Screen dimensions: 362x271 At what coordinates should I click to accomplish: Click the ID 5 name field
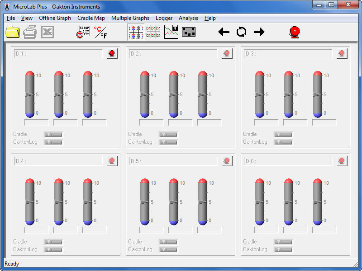click(173, 161)
